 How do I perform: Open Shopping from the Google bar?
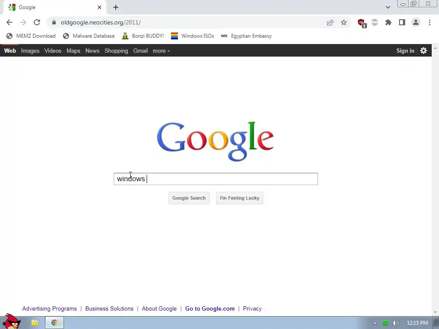point(116,51)
